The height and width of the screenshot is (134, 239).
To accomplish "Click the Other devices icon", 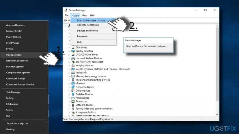I will (x=73, y=91).
